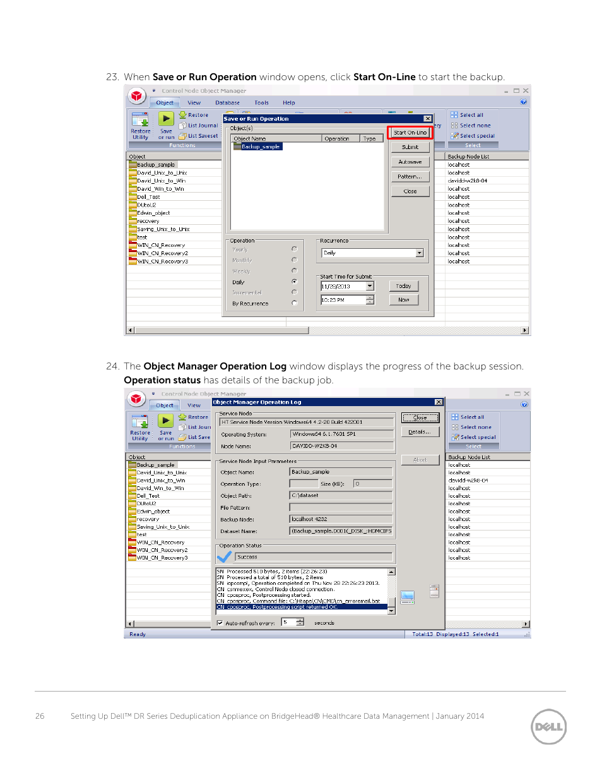Click Backup_sample folder icon in Save or Run Object(s) list
602x780 pixels.
(237, 147)
